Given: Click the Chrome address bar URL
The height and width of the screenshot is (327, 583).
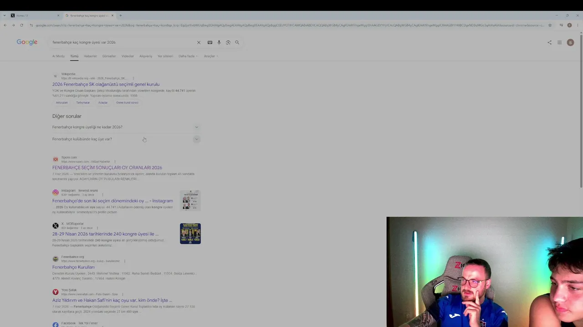Looking at the screenshot, I should coord(290,25).
